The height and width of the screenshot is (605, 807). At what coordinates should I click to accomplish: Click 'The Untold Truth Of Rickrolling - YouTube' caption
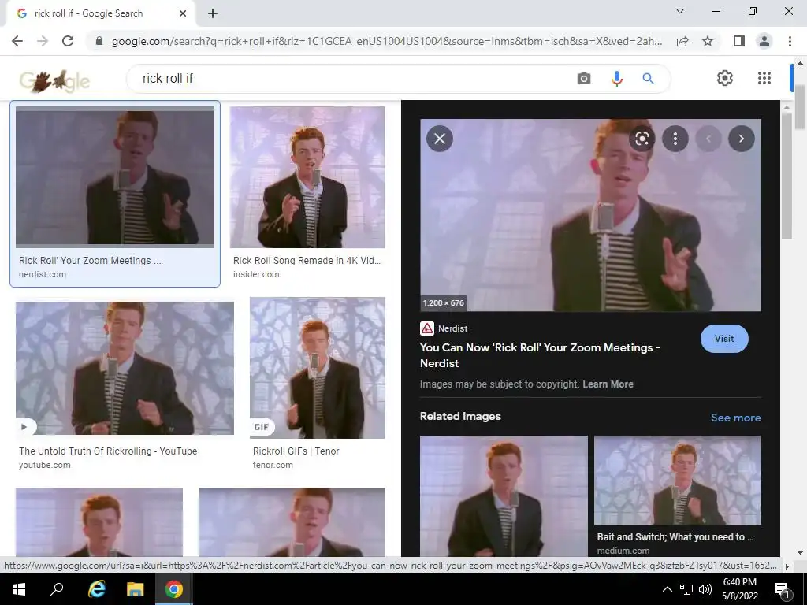point(108,451)
